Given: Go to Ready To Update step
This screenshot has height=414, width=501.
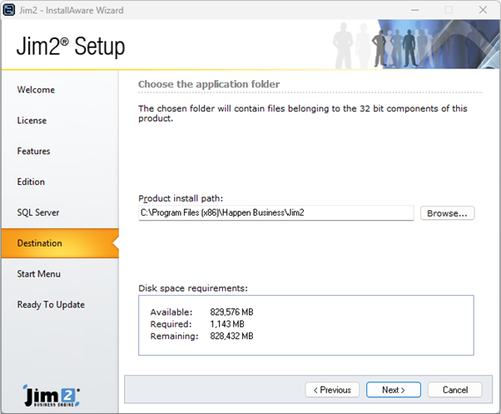Looking at the screenshot, I should click(51, 305).
